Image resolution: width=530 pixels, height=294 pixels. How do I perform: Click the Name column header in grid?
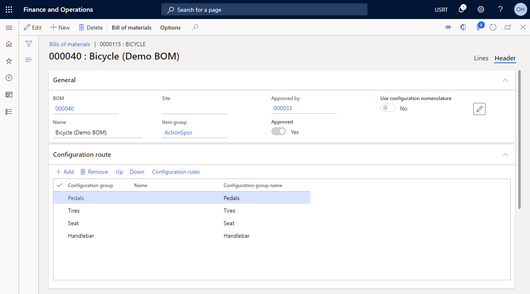141,185
